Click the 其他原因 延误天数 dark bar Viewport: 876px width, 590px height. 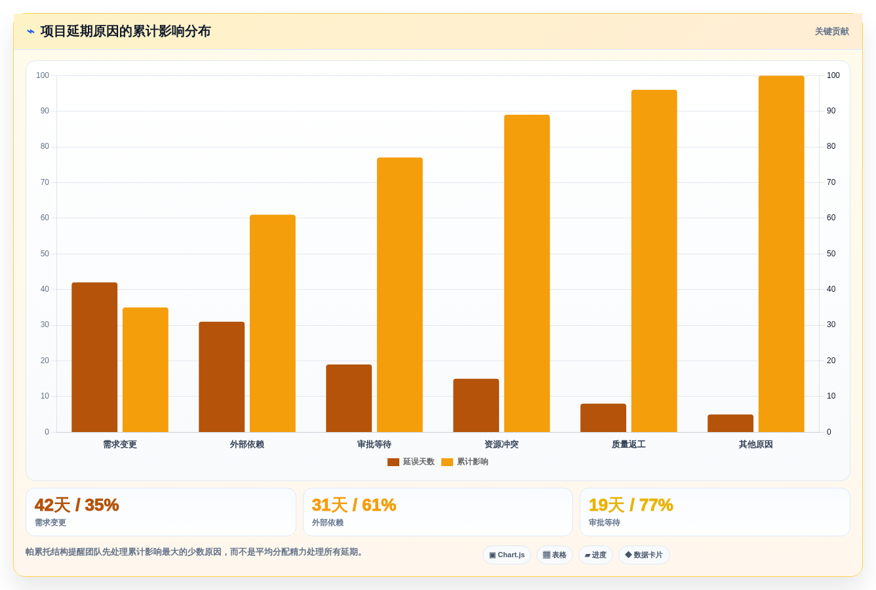click(x=730, y=423)
